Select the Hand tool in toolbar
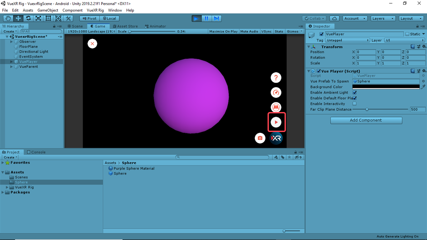Viewport: 427px width, 240px height. click(8, 19)
